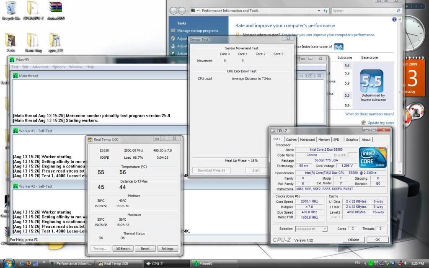Switch to the Mainboard tab in CPU-Z
This screenshot has height=268, width=429.
pos(307,139)
